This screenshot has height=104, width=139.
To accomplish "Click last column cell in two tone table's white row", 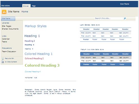I will coord(124,61).
